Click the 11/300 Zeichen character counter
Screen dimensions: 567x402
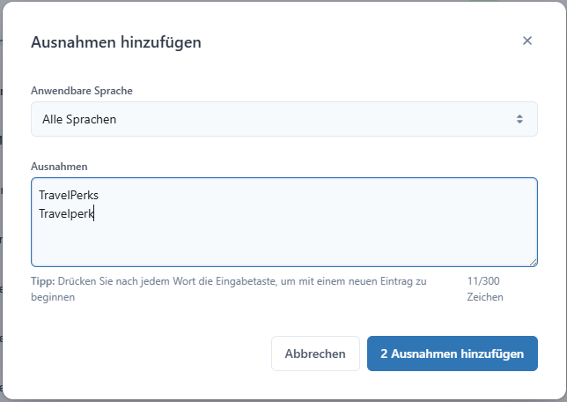(x=485, y=289)
